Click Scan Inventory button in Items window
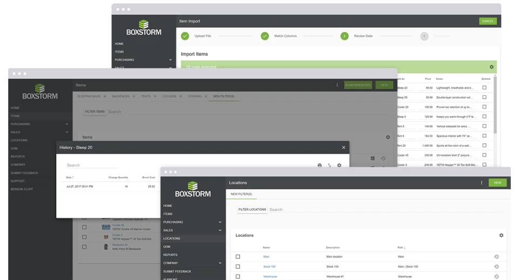The image size is (519, 280). pyautogui.click(x=358, y=85)
